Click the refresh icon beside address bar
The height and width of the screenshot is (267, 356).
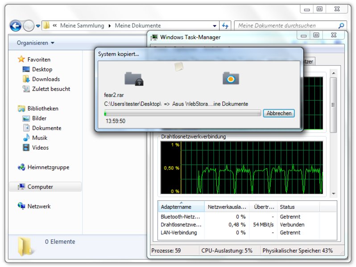[225, 26]
